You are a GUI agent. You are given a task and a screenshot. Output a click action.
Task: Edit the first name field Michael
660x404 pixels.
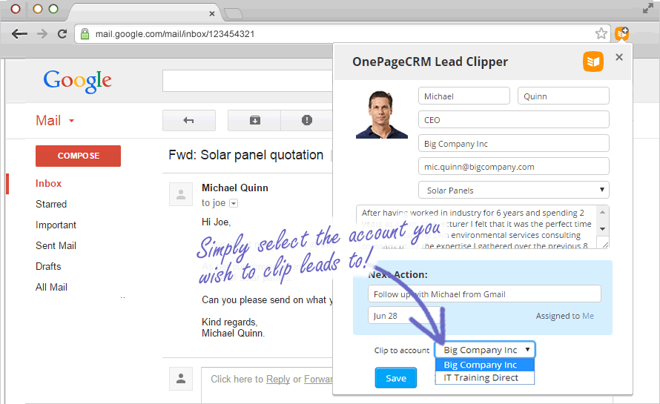pos(463,96)
